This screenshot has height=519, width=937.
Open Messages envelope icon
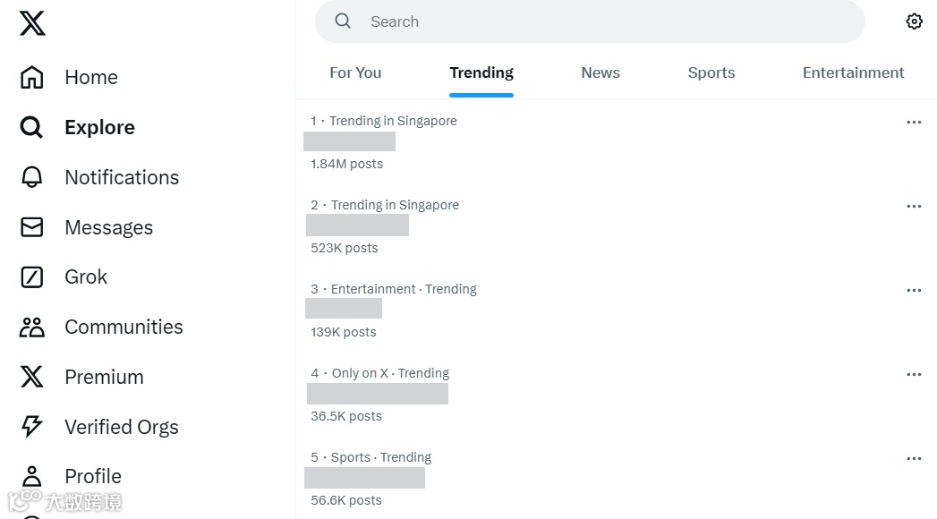coord(32,227)
